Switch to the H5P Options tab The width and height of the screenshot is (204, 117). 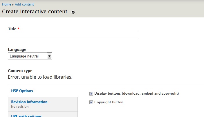pyautogui.click(x=22, y=91)
